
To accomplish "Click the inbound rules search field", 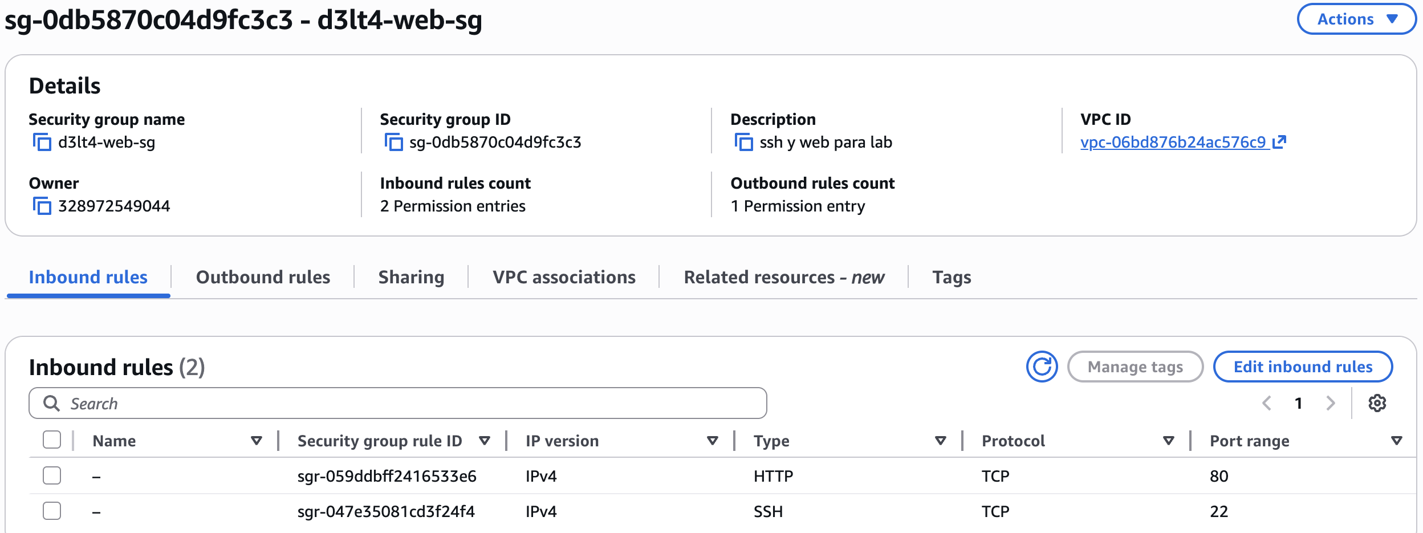I will pos(399,404).
